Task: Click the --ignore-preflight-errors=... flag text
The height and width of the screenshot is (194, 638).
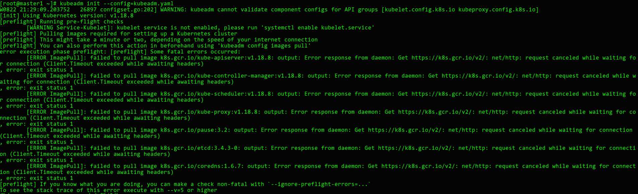Action: pyautogui.click(x=319, y=184)
